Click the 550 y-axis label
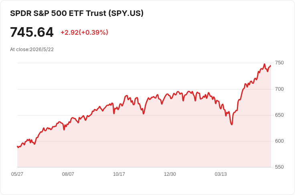 (279, 167)
